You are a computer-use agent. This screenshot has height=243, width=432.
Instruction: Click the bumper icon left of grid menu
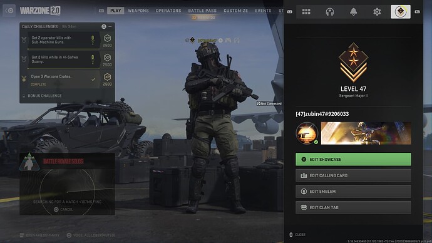289,11
